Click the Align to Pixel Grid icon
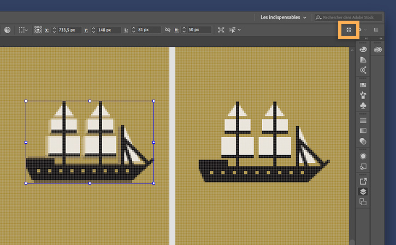This screenshot has height=245, width=396. tap(348, 30)
